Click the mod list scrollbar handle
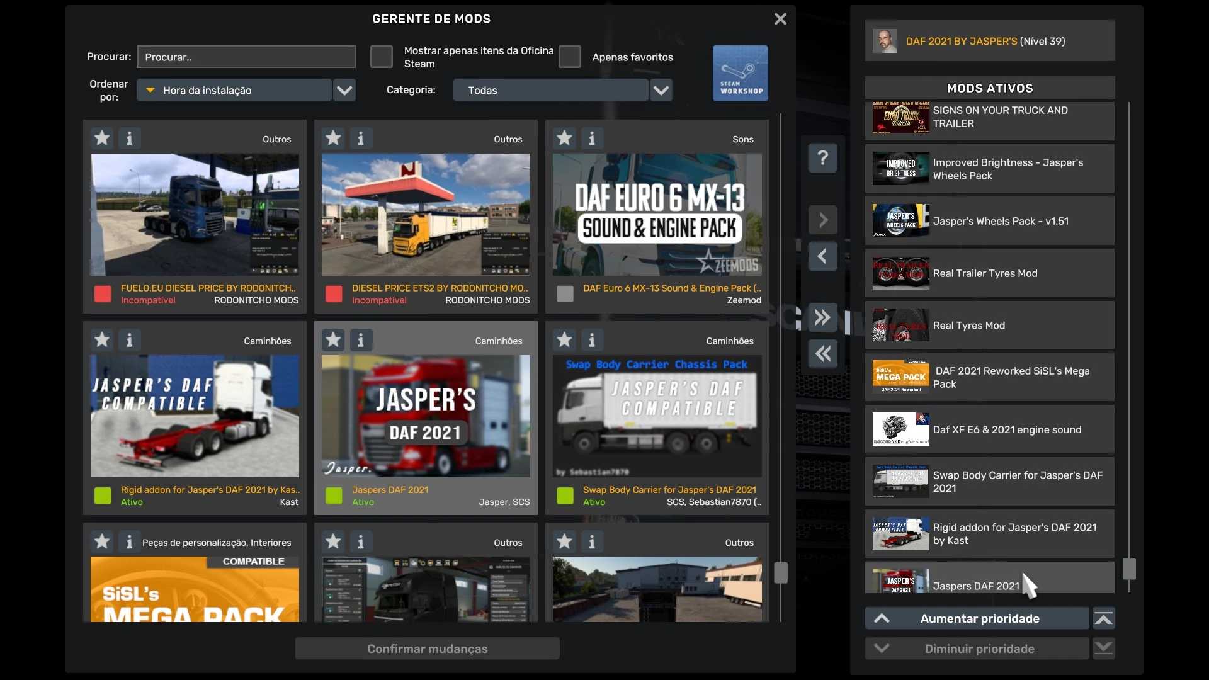Screen dimensions: 1209x680 click(781, 573)
